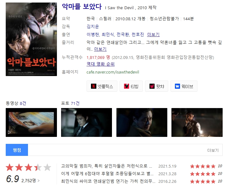Visit cafe.naver.com/isawthedevil homepage link

click(x=113, y=72)
